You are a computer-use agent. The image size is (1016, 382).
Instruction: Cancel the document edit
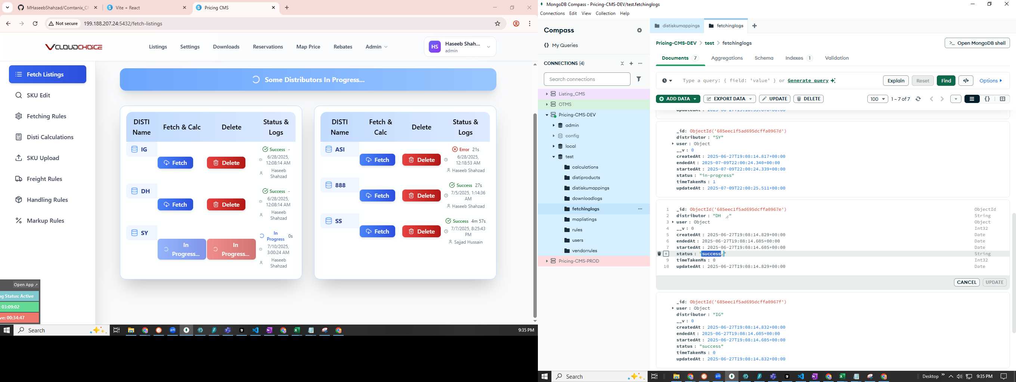click(966, 282)
